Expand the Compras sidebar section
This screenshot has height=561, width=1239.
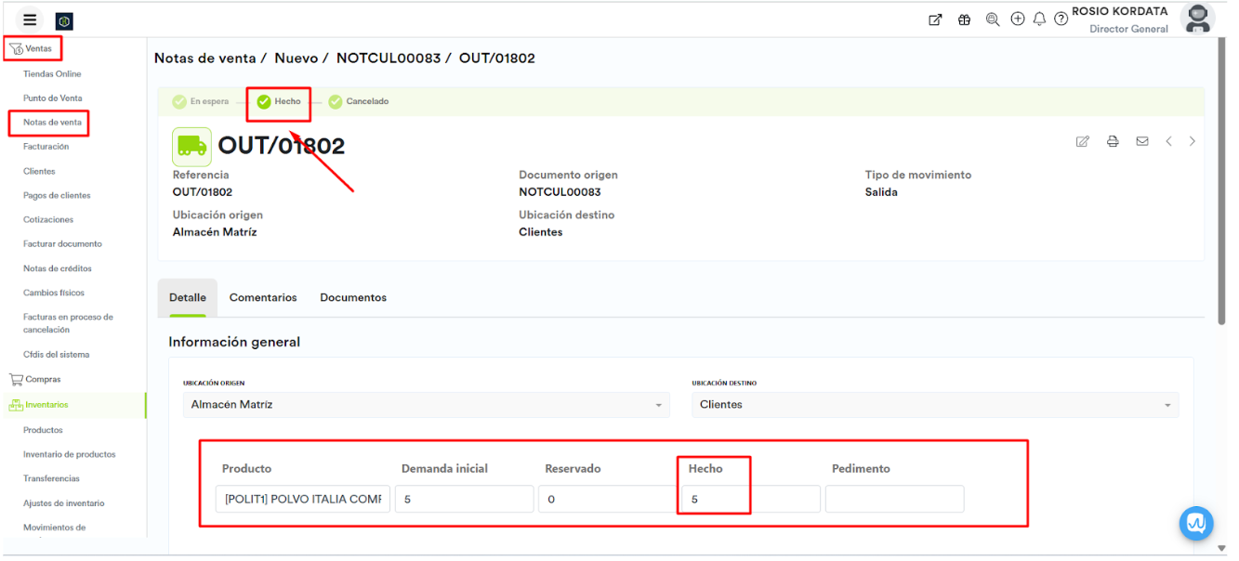pyautogui.click(x=43, y=379)
